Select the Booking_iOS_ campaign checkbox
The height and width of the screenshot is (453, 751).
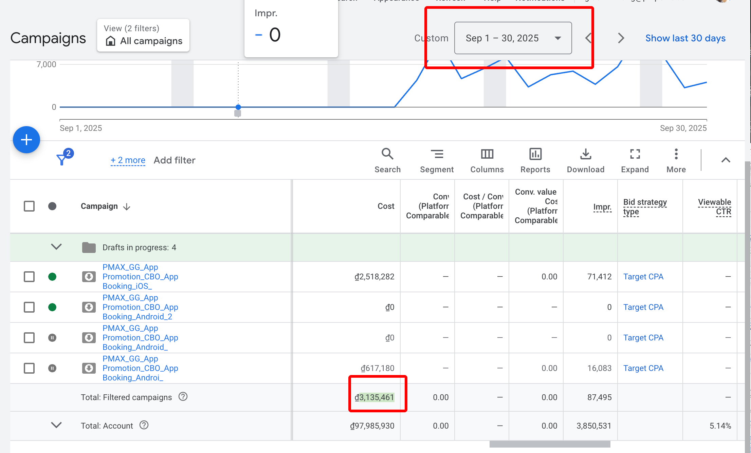point(29,277)
